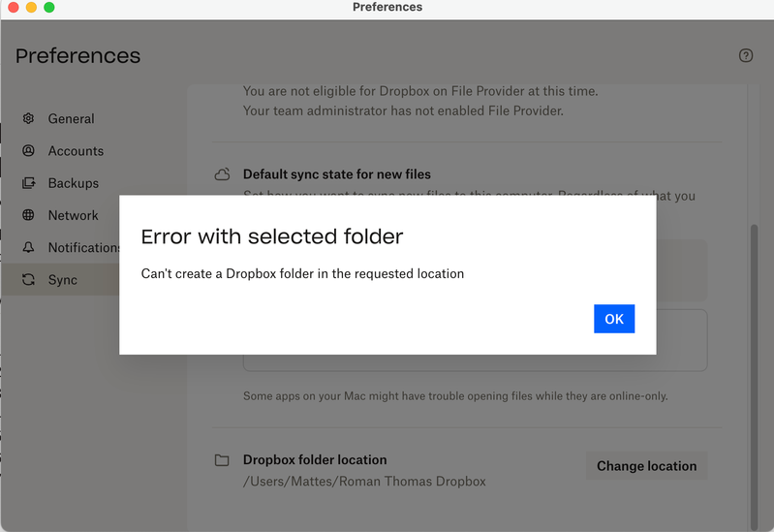
Task: Open the Accounts preferences section
Action: [76, 151]
